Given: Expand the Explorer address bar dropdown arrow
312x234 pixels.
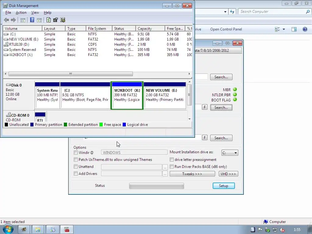Looking at the screenshot, I should 225,12.
